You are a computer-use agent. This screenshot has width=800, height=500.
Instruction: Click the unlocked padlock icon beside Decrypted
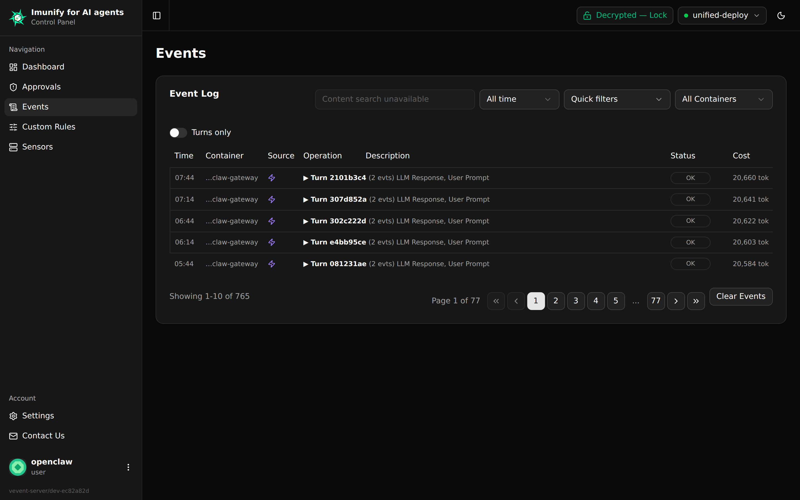pyautogui.click(x=587, y=16)
